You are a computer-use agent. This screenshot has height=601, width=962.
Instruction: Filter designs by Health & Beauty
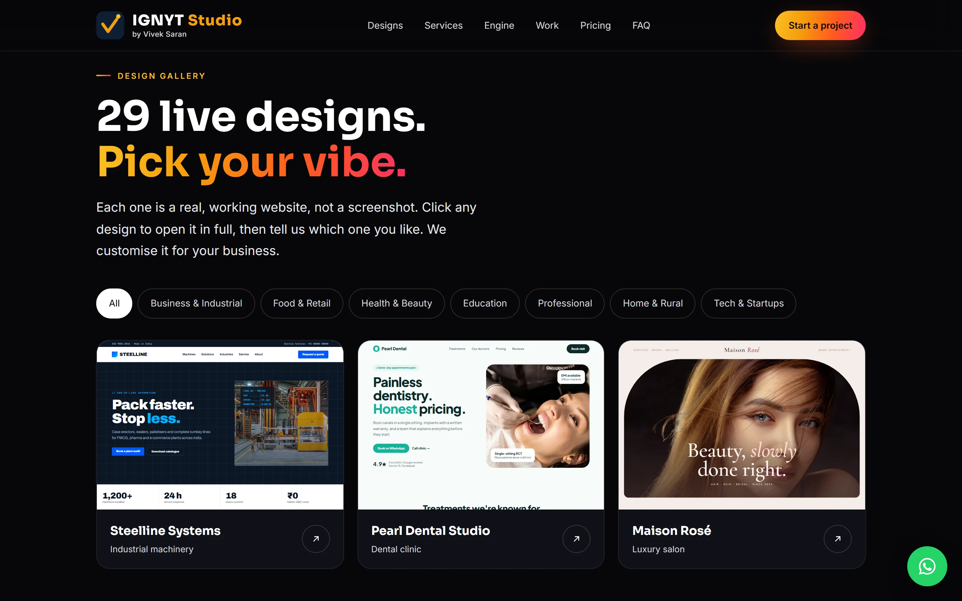coord(396,303)
